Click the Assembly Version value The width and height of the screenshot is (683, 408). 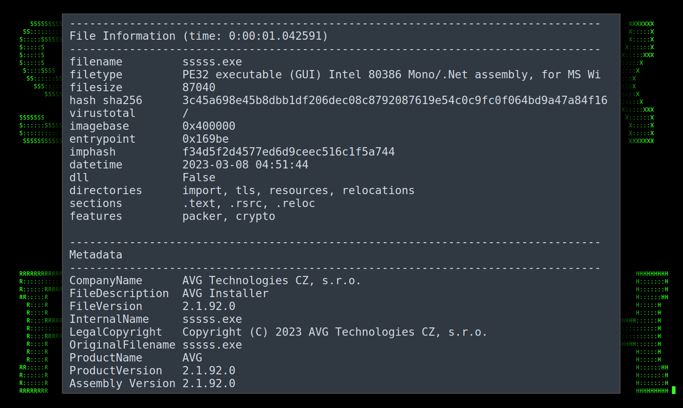click(x=209, y=383)
